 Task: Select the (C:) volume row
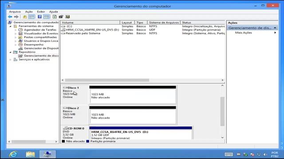[x=143, y=26]
